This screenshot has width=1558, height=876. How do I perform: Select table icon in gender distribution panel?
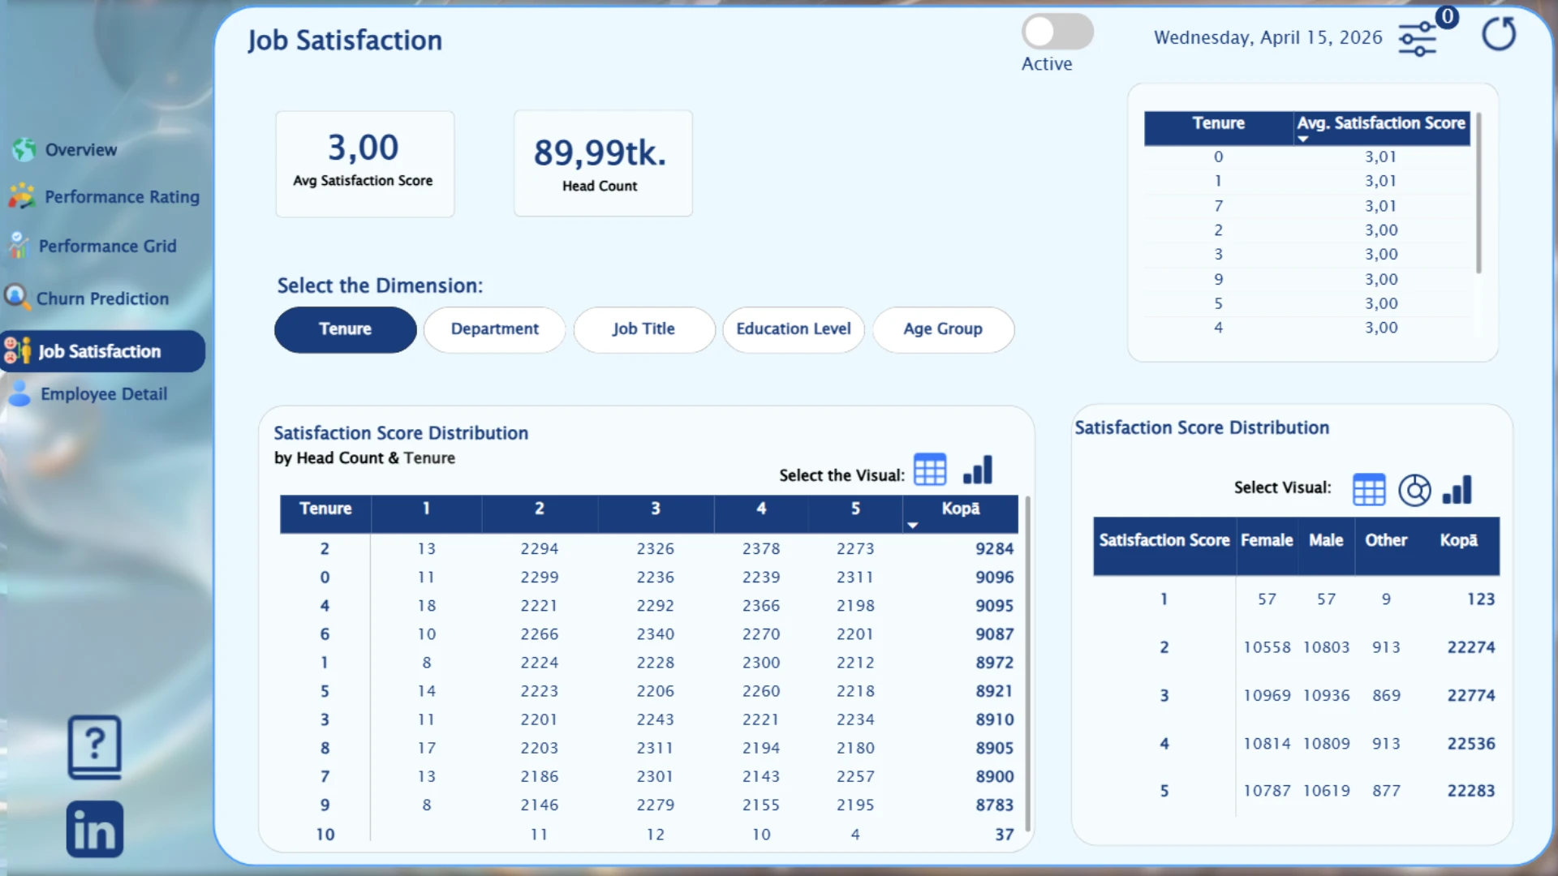pos(1369,490)
